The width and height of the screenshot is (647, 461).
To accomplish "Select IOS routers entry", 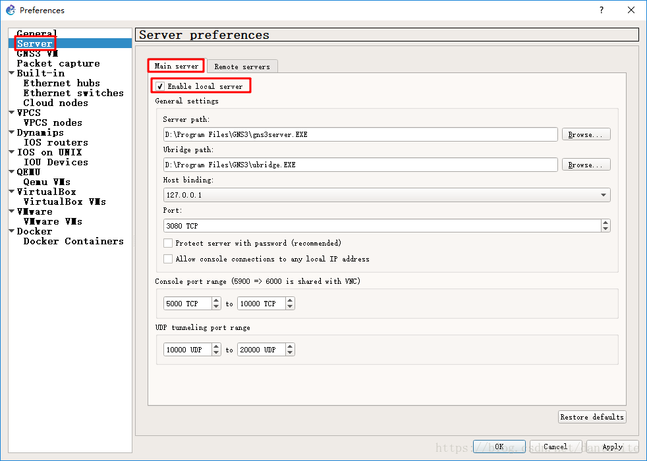I will [x=56, y=142].
